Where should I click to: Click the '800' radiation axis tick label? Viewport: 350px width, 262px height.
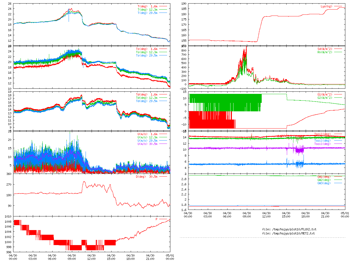184,50
